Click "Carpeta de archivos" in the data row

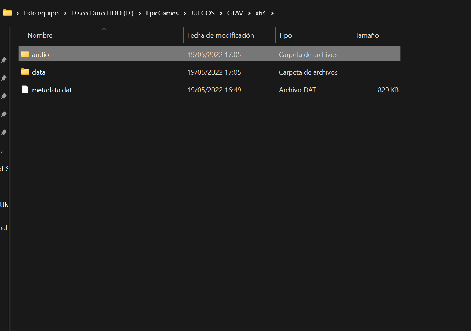(308, 72)
